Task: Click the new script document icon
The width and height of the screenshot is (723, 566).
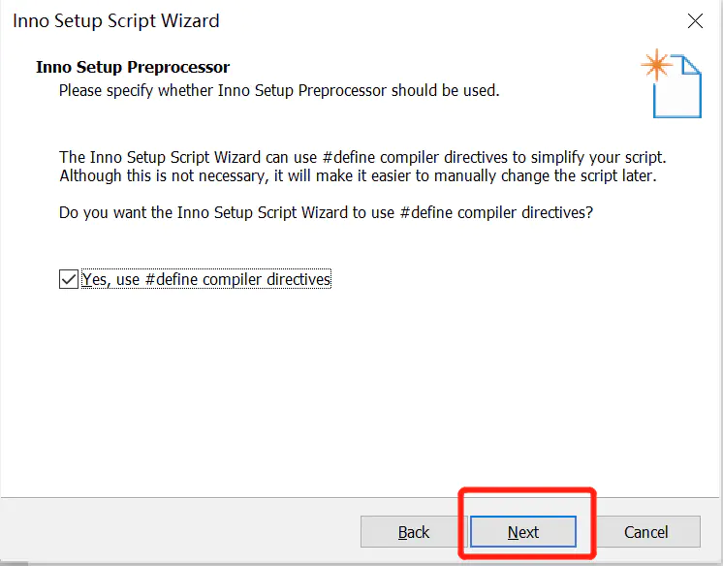Action: tap(672, 83)
